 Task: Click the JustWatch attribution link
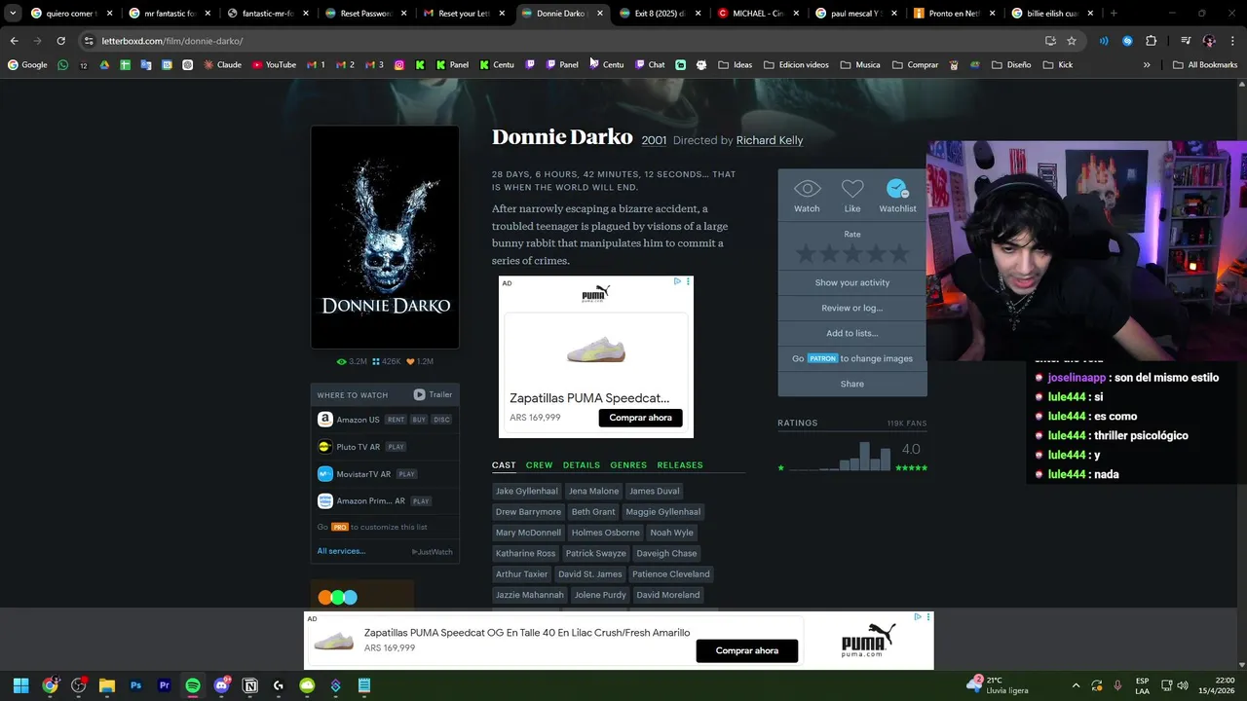pyautogui.click(x=433, y=552)
